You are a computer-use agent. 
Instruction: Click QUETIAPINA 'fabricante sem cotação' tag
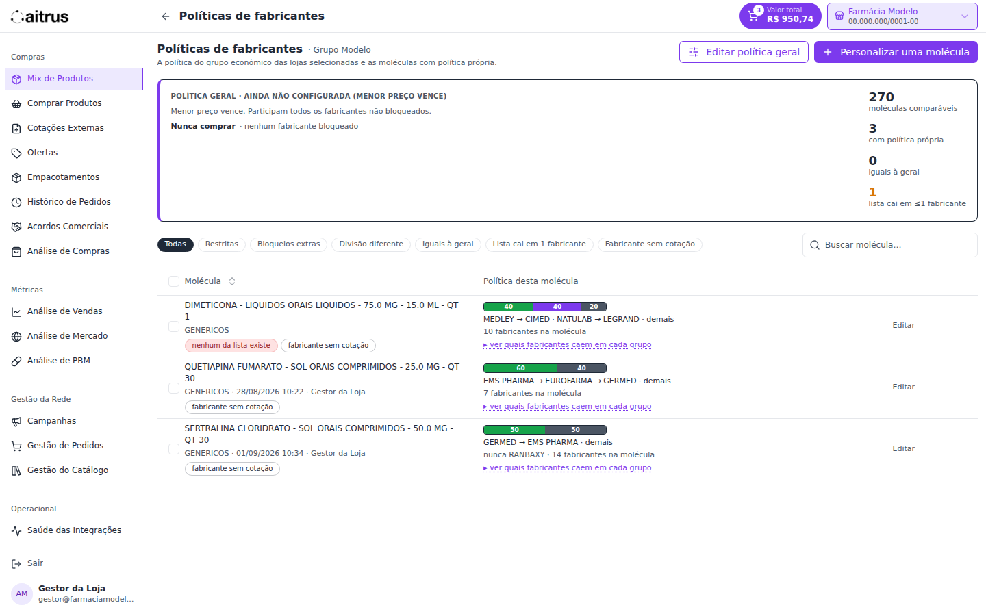232,407
